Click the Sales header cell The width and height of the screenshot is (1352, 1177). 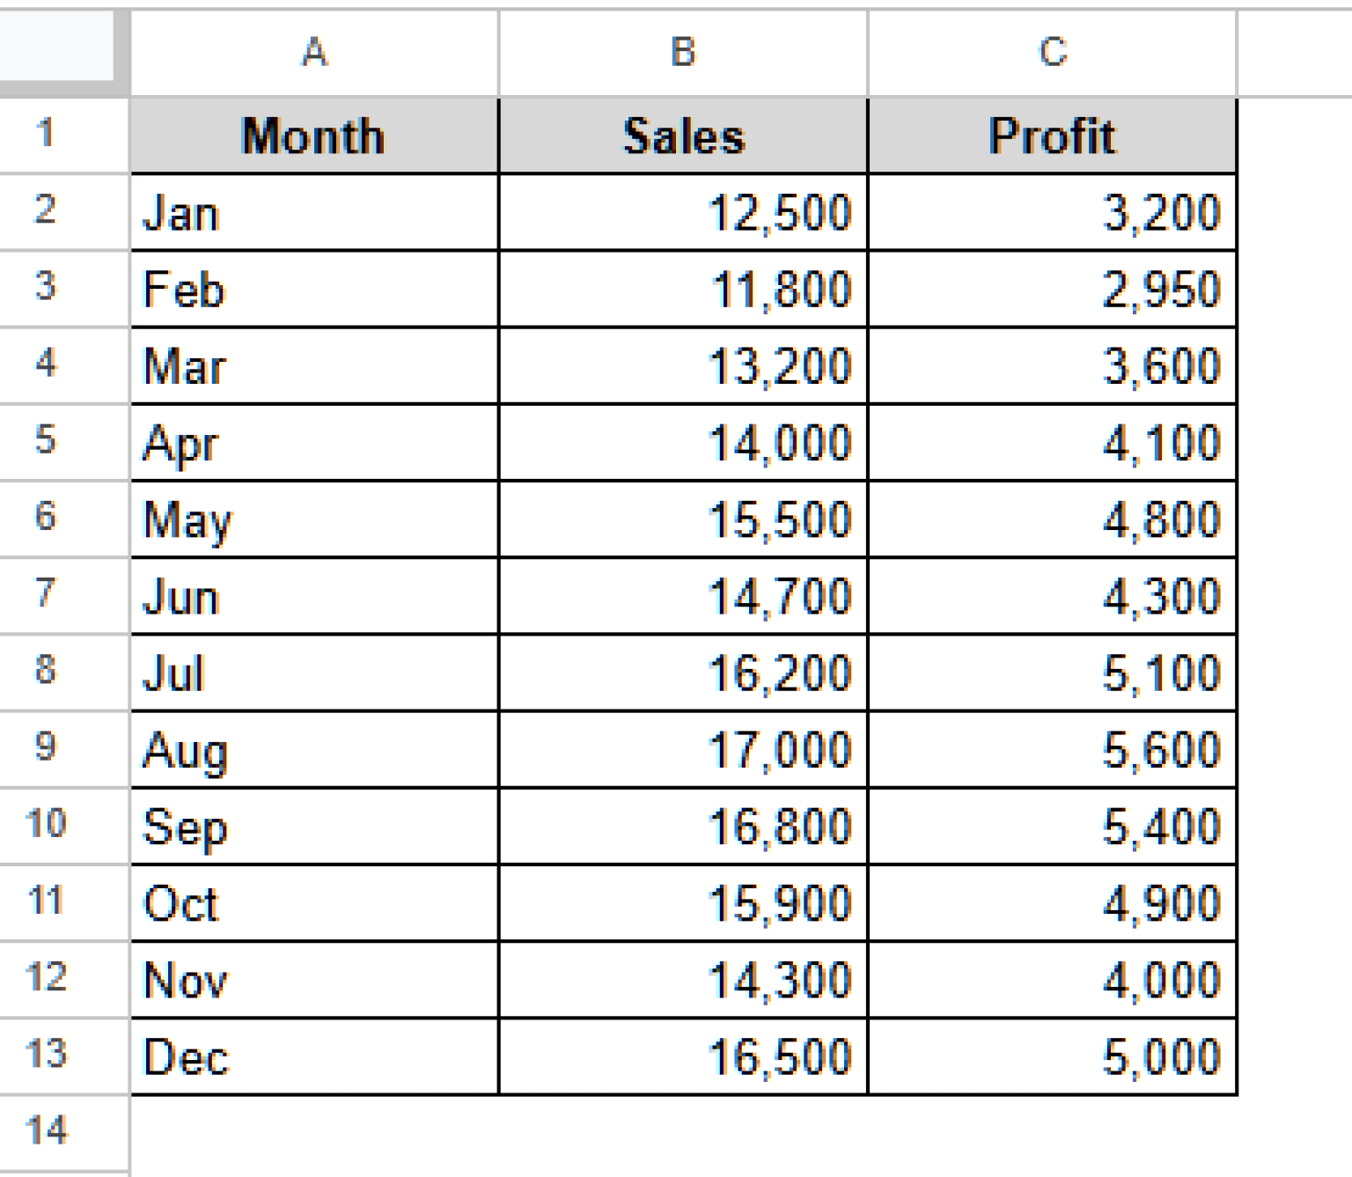[x=682, y=134]
